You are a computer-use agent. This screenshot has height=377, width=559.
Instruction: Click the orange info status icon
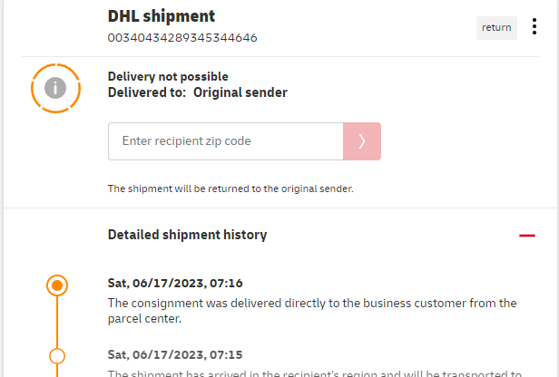(x=56, y=88)
